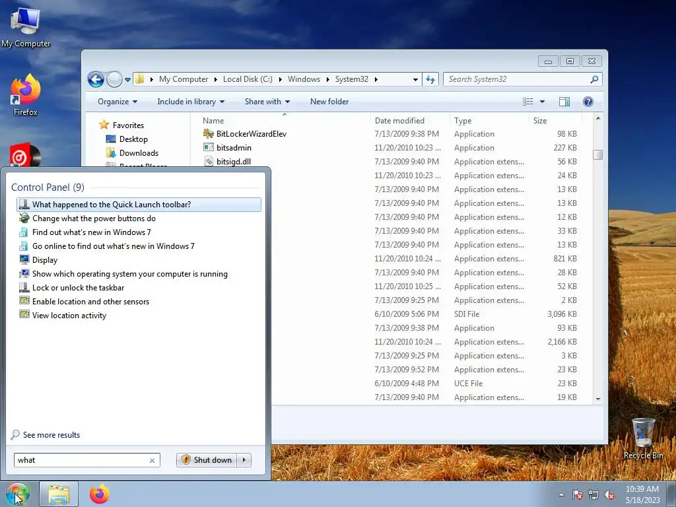
Task: Clear the Start menu search text
Action: tap(152, 460)
